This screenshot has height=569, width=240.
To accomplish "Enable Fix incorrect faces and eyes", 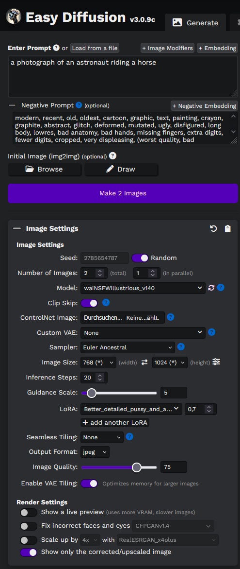I will 29,526.
